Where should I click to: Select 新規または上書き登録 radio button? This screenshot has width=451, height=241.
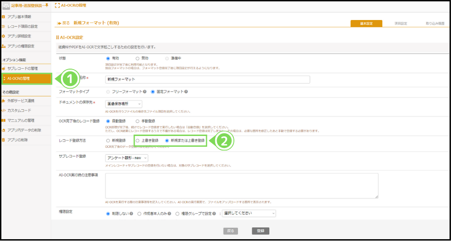click(x=167, y=141)
